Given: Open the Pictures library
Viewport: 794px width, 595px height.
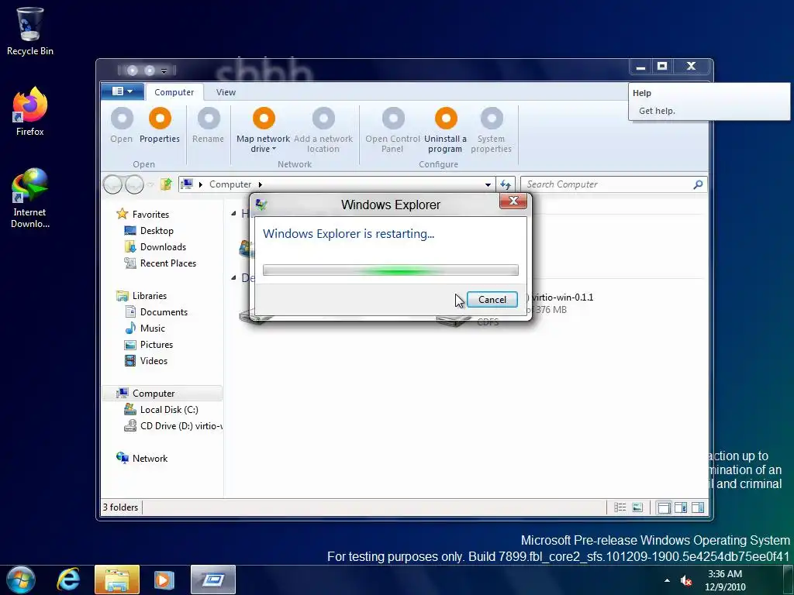Looking at the screenshot, I should point(157,345).
